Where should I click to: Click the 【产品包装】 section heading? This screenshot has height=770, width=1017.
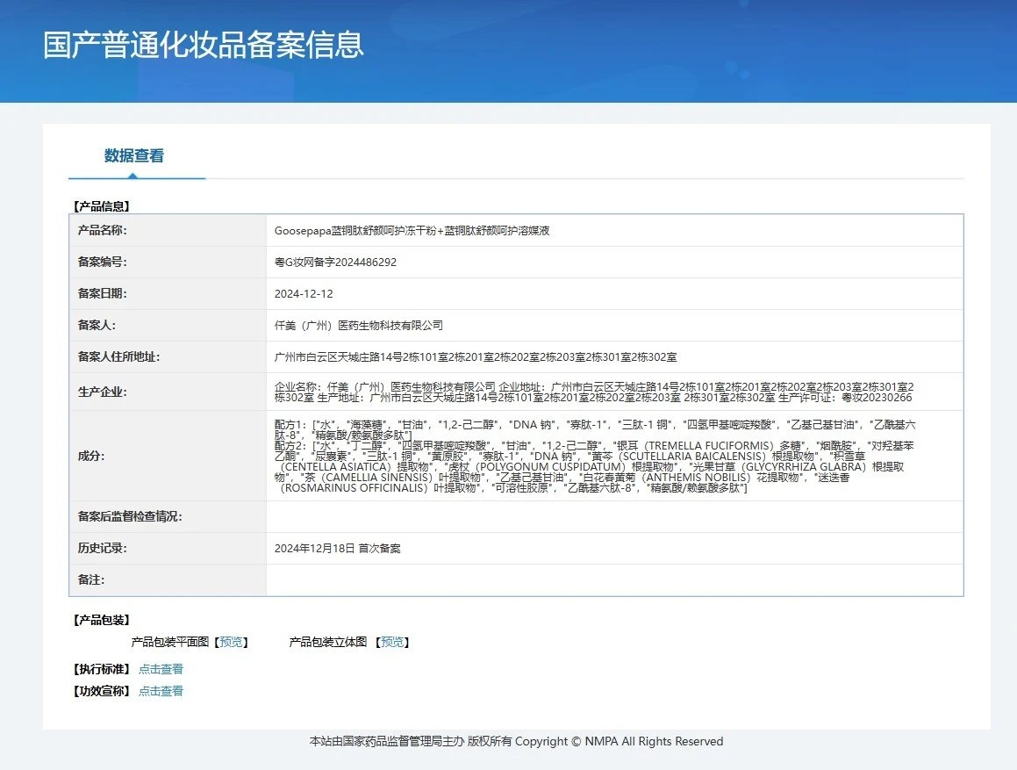(102, 620)
